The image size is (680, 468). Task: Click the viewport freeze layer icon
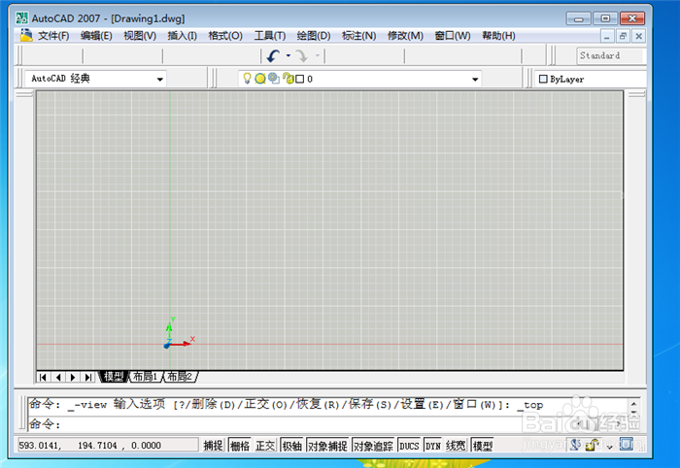[x=274, y=78]
